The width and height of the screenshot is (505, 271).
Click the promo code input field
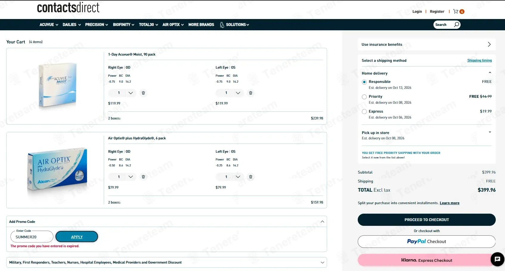click(x=32, y=237)
